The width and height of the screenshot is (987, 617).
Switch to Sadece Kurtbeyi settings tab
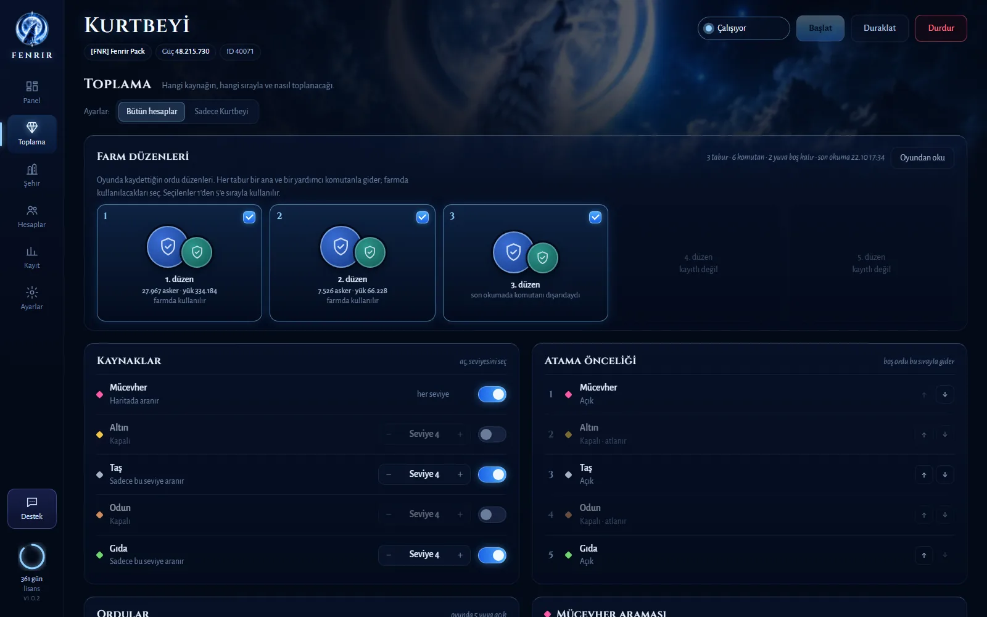(221, 112)
